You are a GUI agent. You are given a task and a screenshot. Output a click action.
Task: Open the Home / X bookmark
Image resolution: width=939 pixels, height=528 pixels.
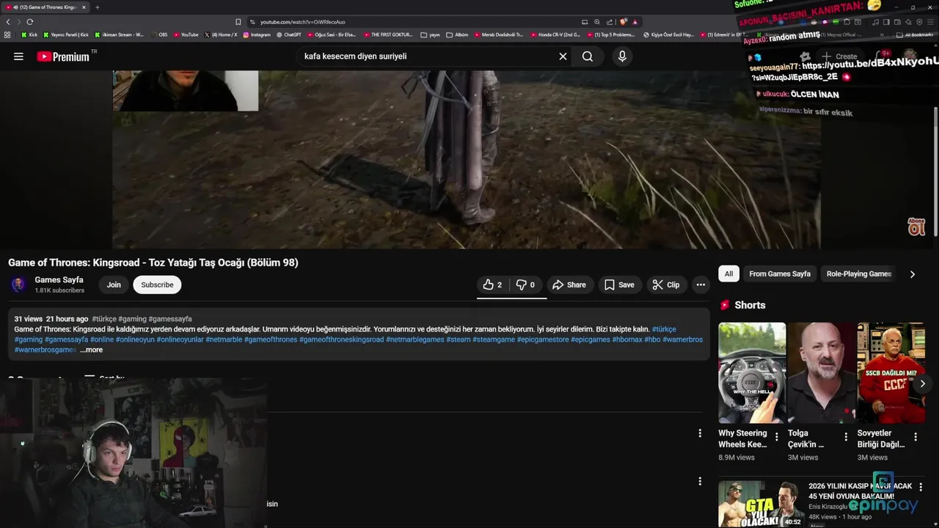pos(220,34)
